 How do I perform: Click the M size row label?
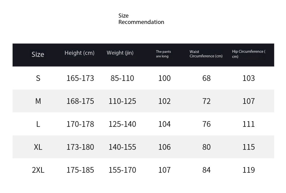[38, 101]
